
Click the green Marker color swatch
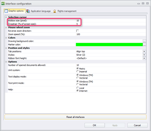tap(109, 45)
